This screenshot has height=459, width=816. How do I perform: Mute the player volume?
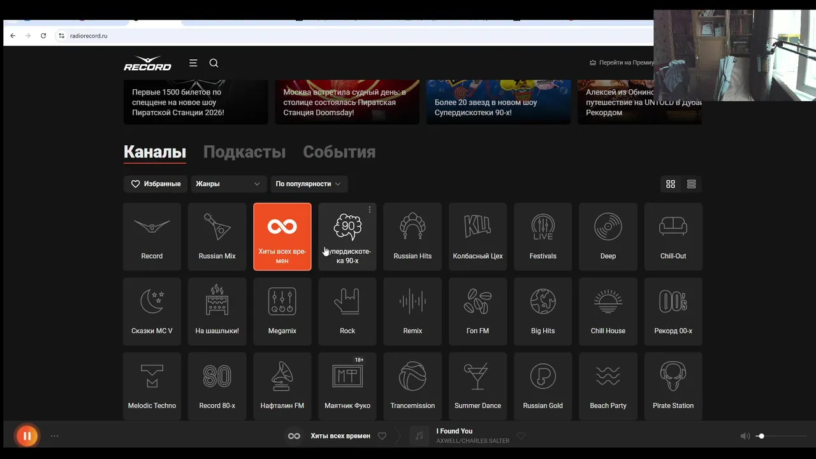(x=745, y=436)
